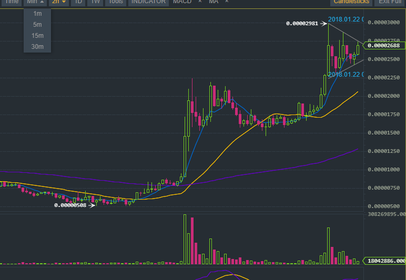This screenshot has width=406, height=280.
Task: Click the upper 2018.01.22 trendline date label
Action: (346, 19)
